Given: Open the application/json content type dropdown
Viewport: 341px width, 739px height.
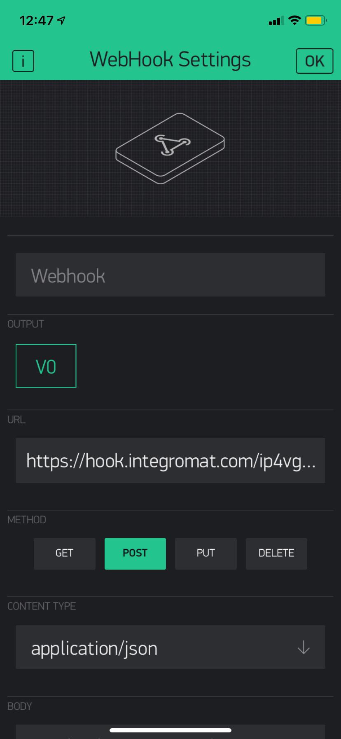Looking at the screenshot, I should click(x=170, y=647).
